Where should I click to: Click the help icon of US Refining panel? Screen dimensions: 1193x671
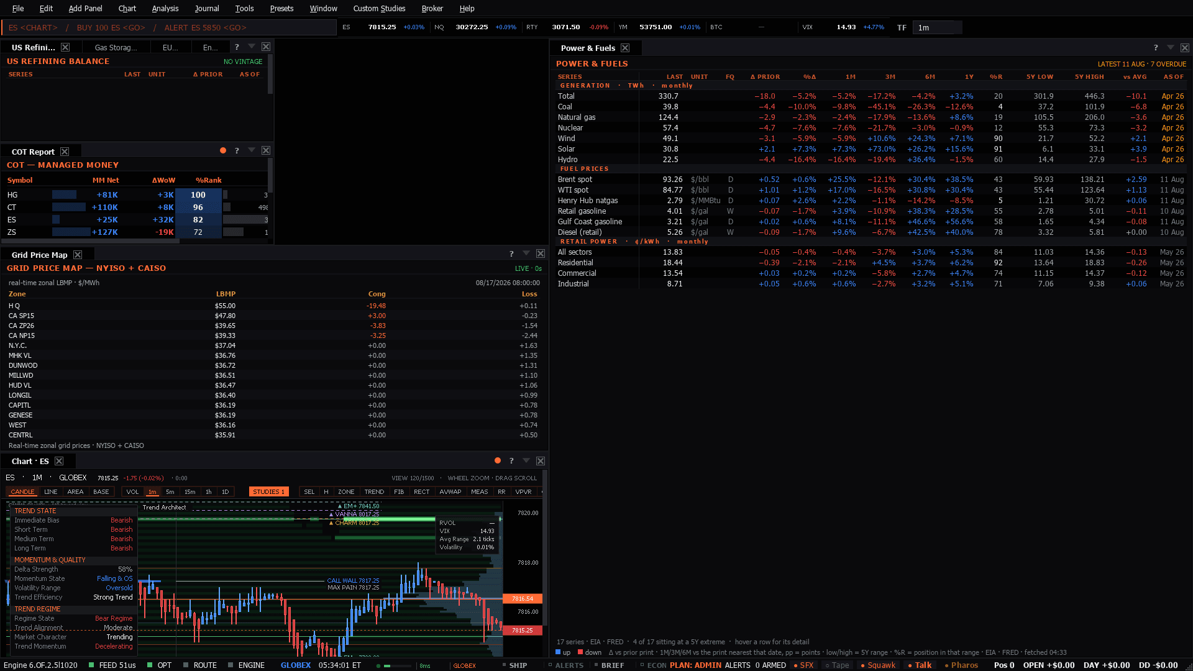pyautogui.click(x=237, y=47)
